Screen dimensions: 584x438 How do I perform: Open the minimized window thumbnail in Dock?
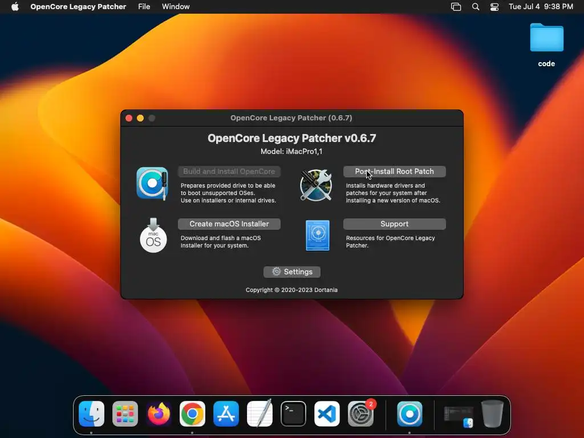click(x=459, y=416)
